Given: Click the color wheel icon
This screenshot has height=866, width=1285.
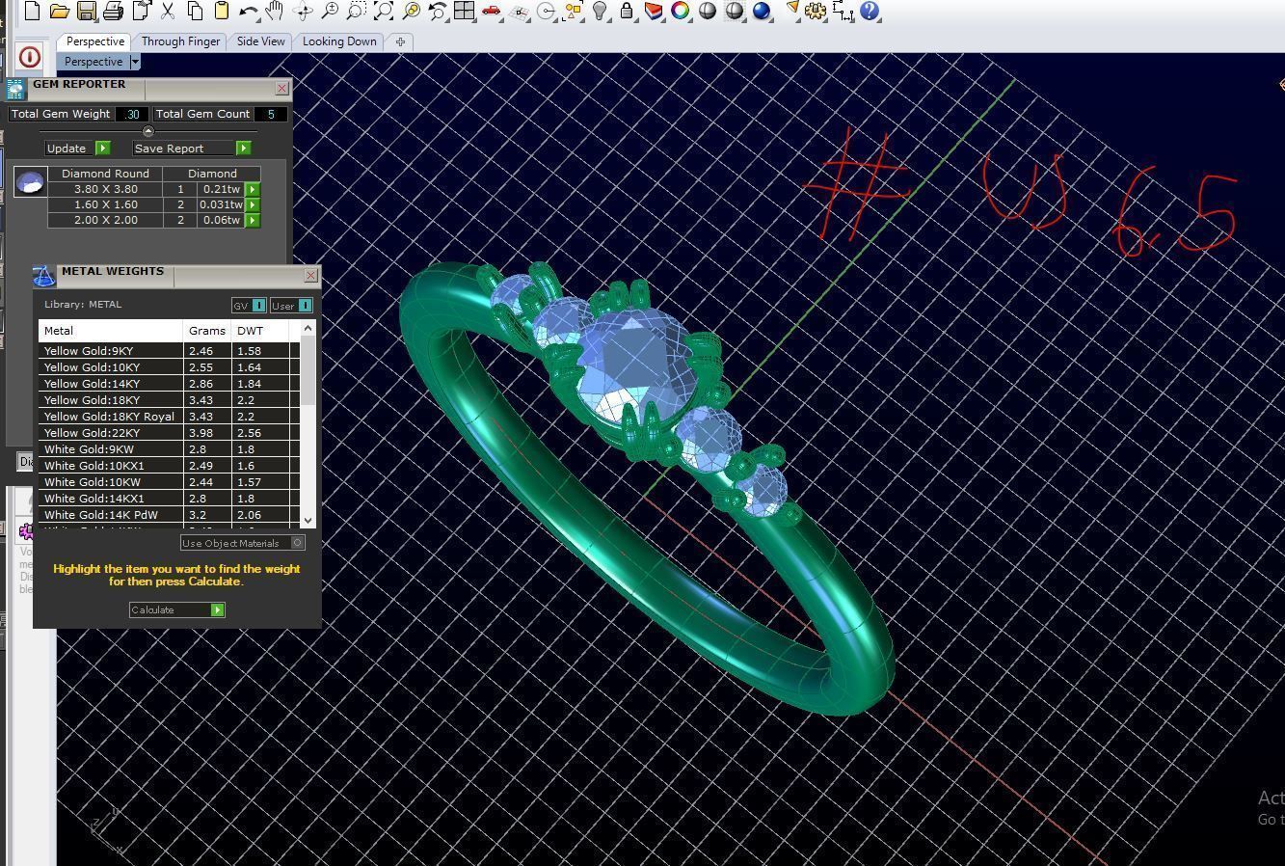Looking at the screenshot, I should coord(681,12).
